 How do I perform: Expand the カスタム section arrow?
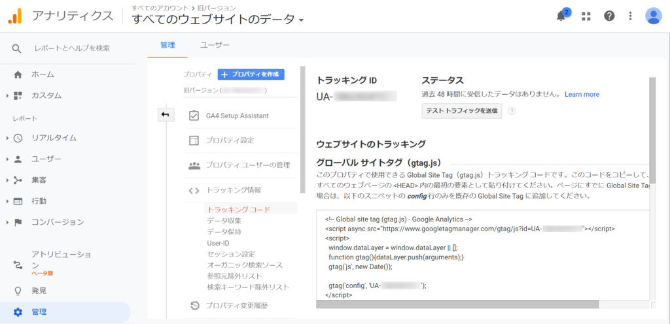(8, 96)
